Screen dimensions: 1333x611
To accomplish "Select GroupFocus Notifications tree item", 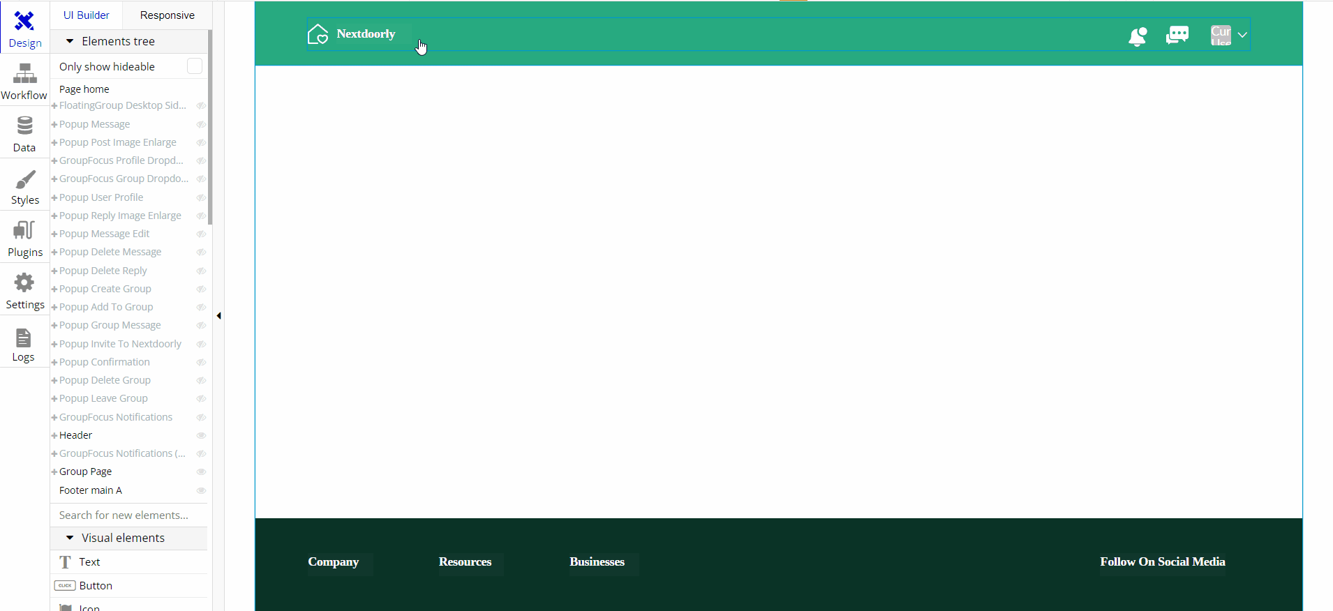I will (116, 417).
